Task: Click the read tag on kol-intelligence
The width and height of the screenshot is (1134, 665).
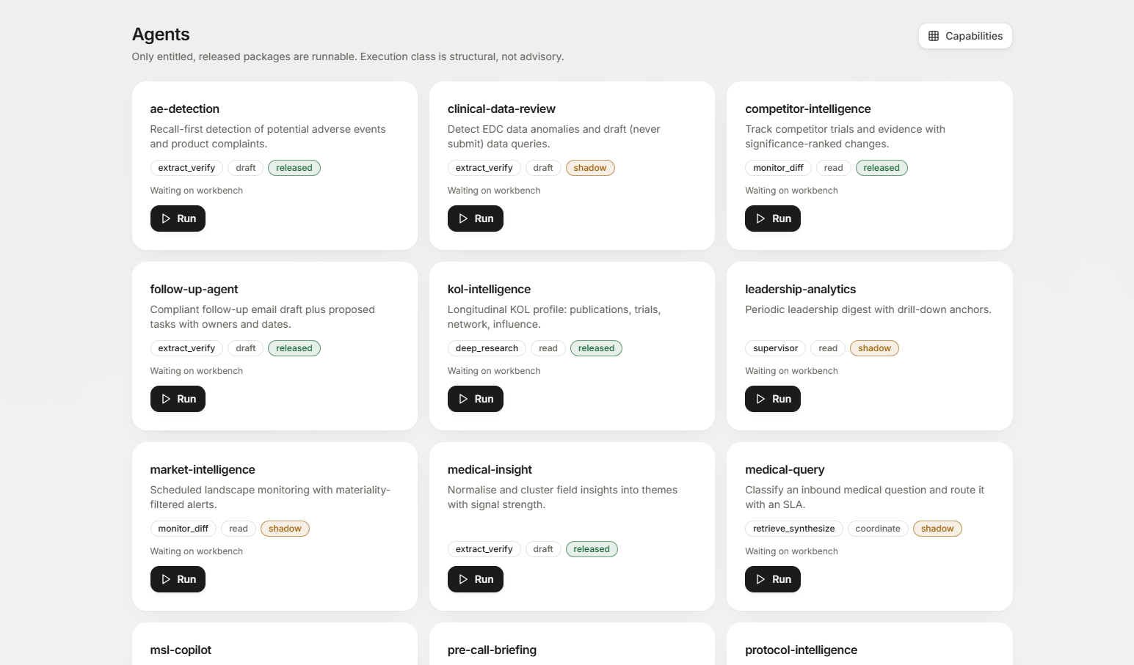Action: coord(548,348)
